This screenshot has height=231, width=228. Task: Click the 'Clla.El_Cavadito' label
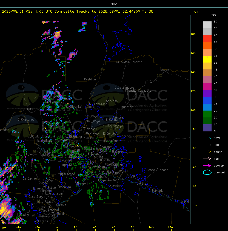138,91
